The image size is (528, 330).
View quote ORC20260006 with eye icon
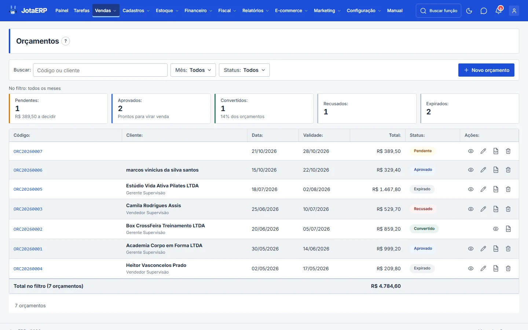click(x=471, y=170)
